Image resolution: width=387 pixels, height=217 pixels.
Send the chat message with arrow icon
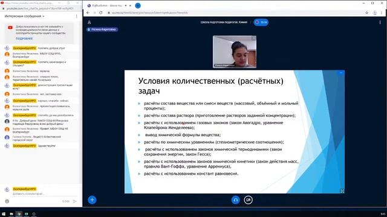(x=75, y=201)
